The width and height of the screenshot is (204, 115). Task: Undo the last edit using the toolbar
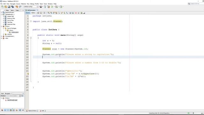(17, 7)
